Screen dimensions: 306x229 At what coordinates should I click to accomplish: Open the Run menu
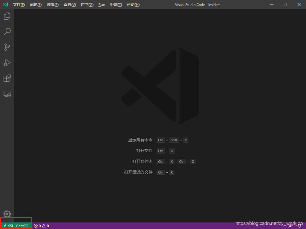102,5
